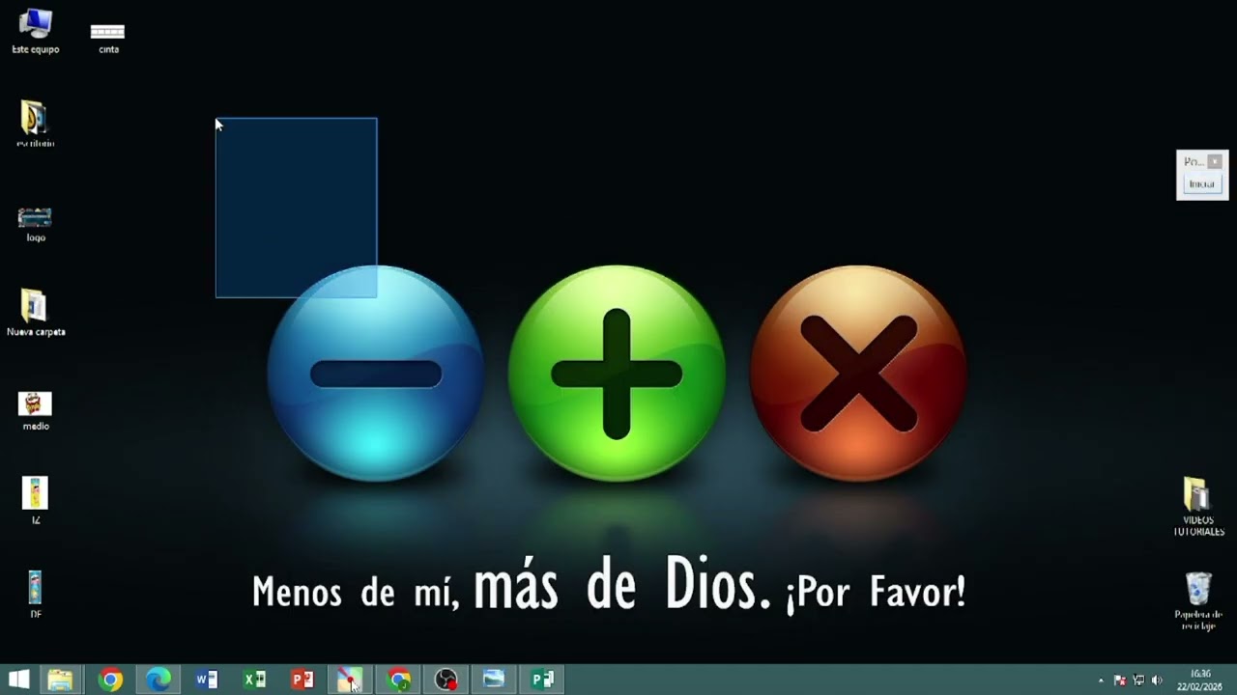Select the medio desktop icon
Screen dimensions: 1237x695
pyautogui.click(x=36, y=410)
